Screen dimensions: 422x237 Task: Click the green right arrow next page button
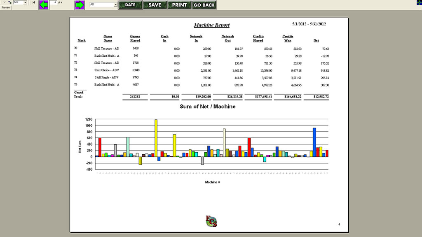[x=80, y=5]
